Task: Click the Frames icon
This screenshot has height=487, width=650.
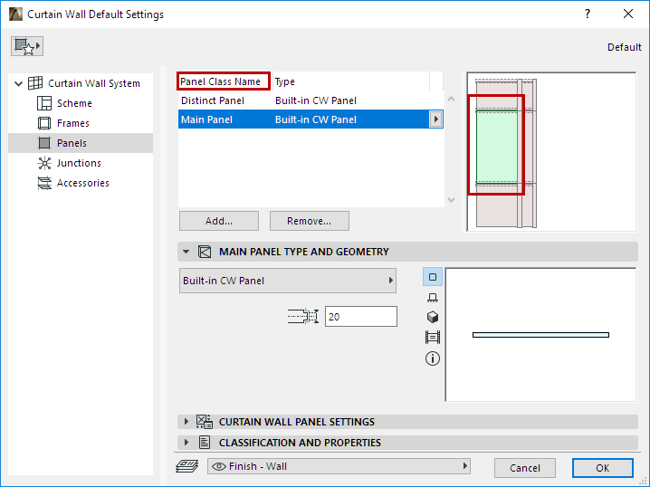Action: pyautogui.click(x=44, y=123)
